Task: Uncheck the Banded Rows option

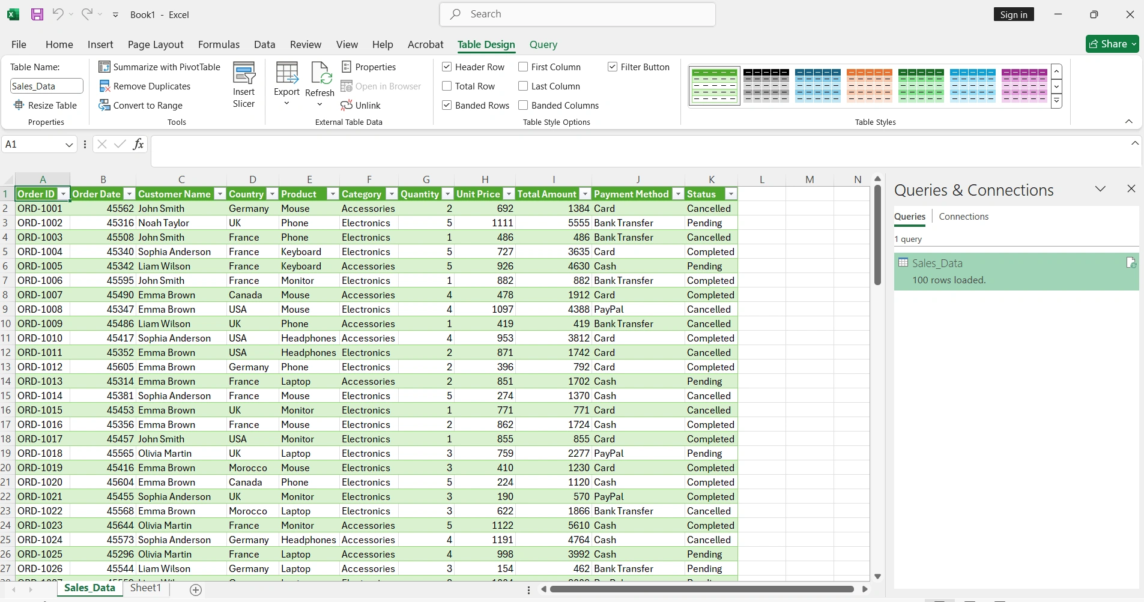Action: click(x=447, y=105)
